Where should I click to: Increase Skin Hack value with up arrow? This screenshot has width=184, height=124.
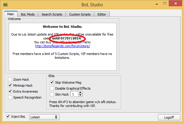pyautogui.click(x=80, y=93)
